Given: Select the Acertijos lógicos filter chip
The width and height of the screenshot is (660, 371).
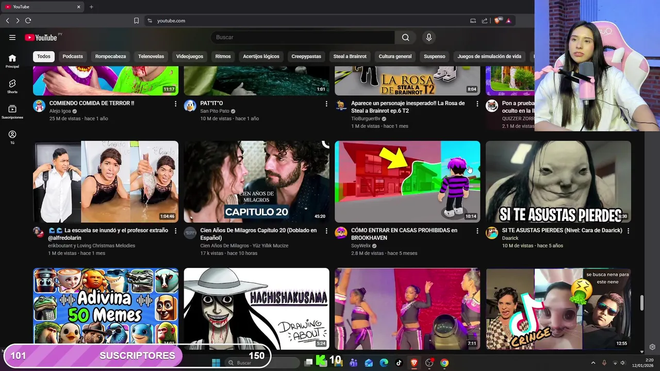Looking at the screenshot, I should pos(261,56).
